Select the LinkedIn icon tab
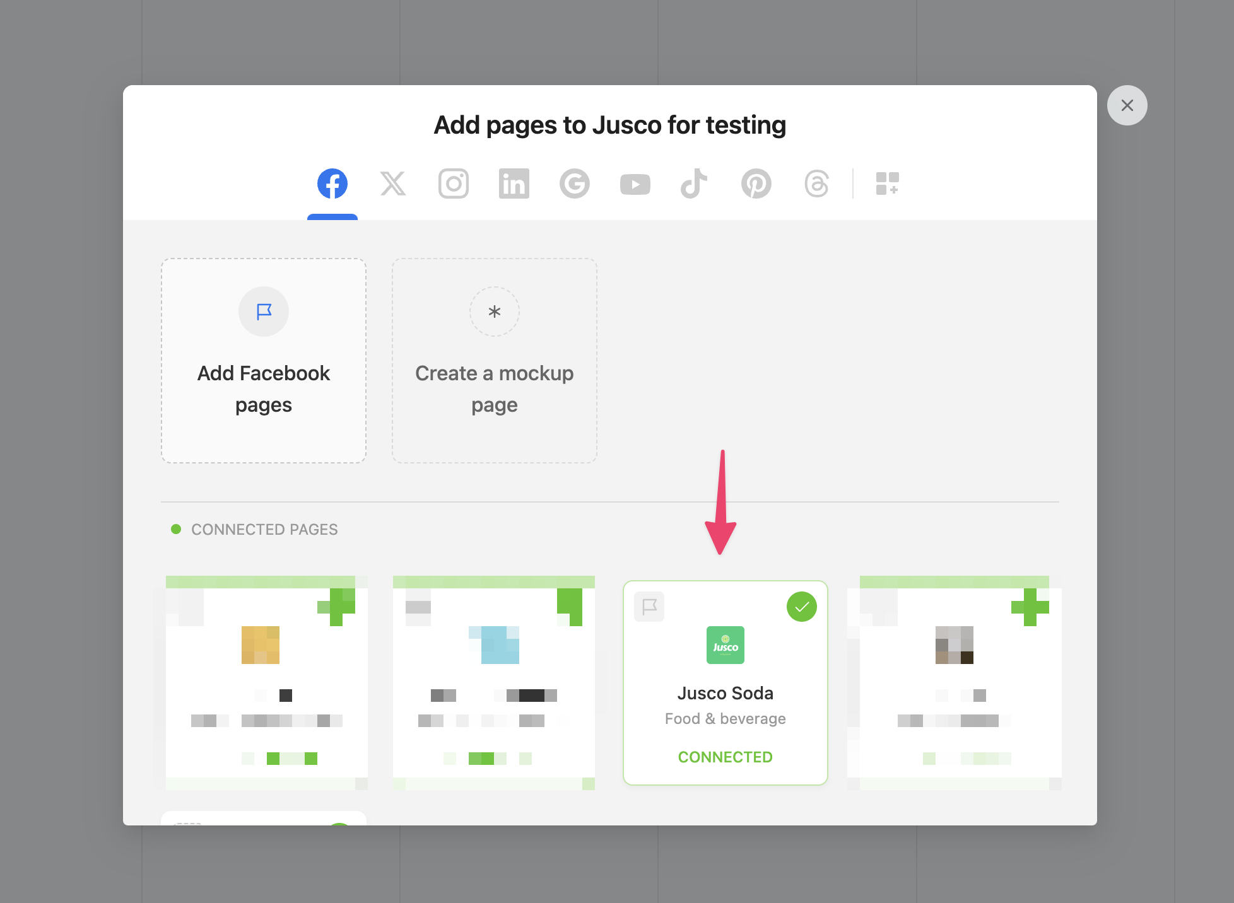The width and height of the screenshot is (1234, 903). (x=514, y=184)
